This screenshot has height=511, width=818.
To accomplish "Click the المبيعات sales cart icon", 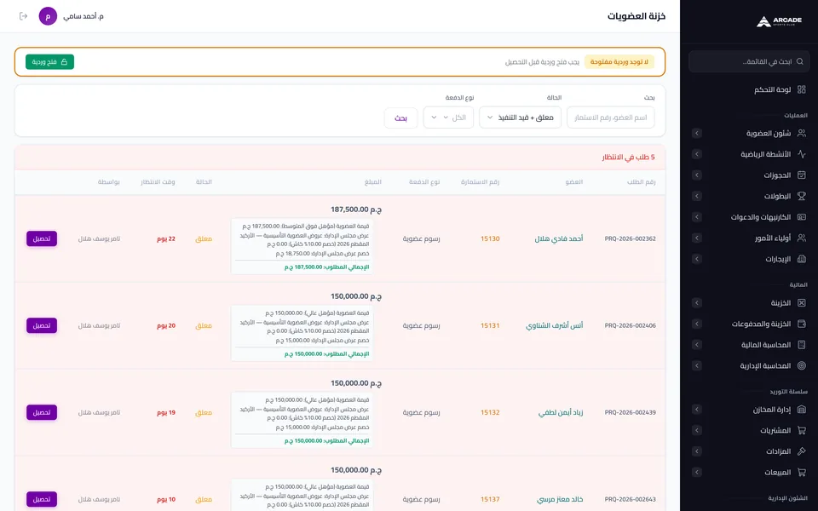I will (x=802, y=473).
